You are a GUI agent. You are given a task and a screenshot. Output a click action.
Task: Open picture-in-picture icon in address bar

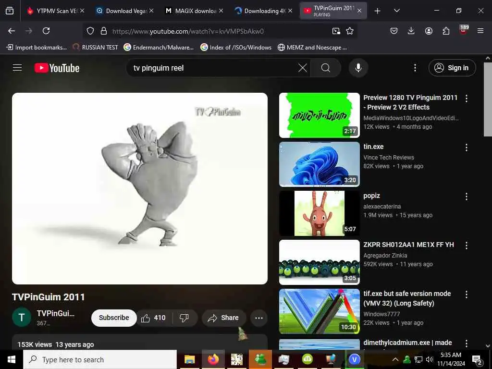tap(336, 31)
